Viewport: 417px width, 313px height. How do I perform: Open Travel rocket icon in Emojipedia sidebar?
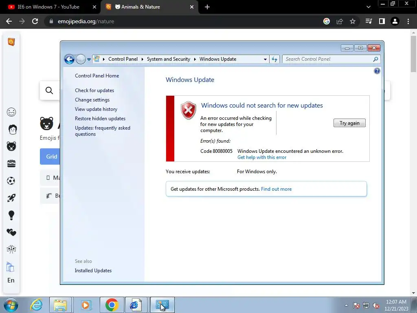(x=11, y=198)
